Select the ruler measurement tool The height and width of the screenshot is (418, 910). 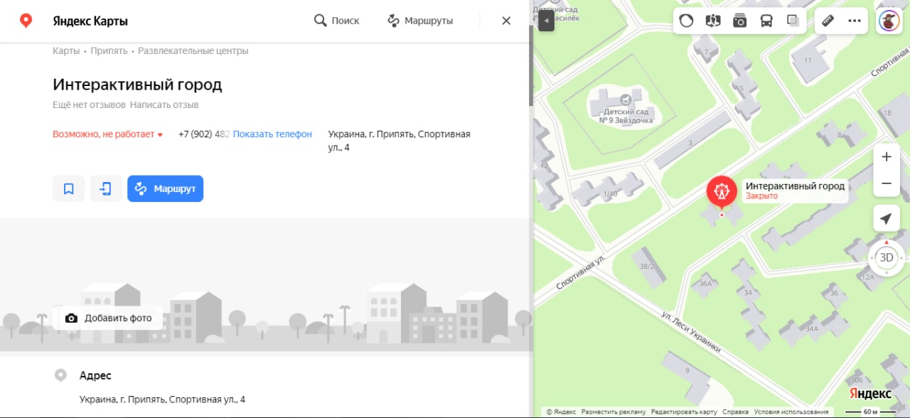[828, 21]
